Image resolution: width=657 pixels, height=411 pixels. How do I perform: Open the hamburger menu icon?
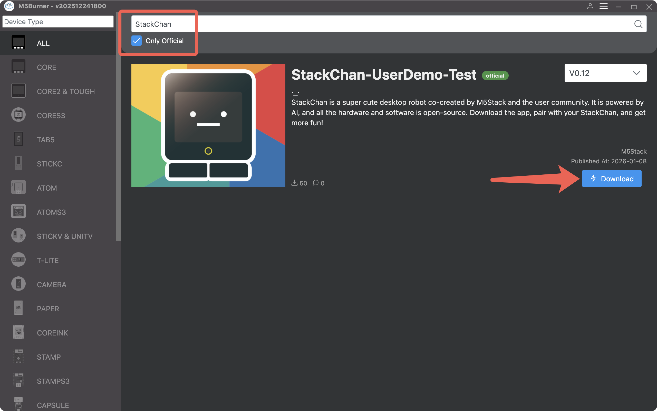pos(604,6)
